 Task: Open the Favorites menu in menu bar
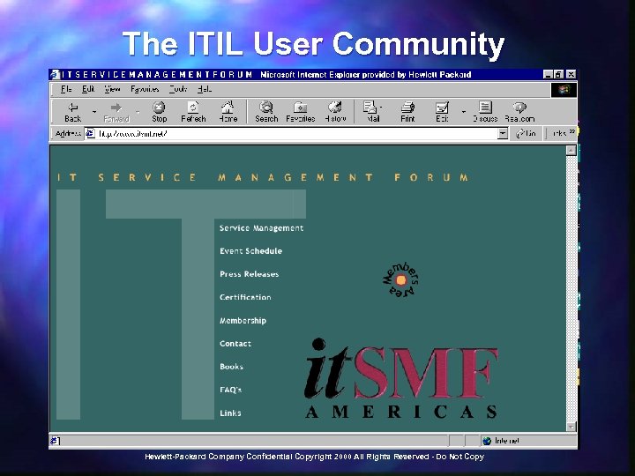(145, 89)
